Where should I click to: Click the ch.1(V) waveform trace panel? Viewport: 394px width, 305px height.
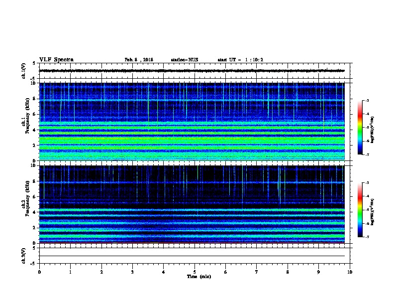pos(195,71)
